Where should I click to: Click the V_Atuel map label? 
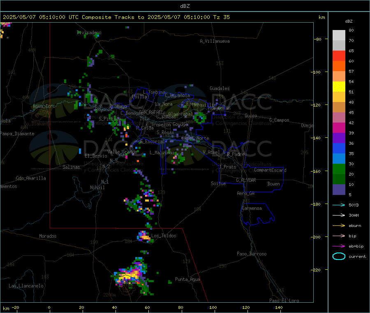[x=211, y=152]
